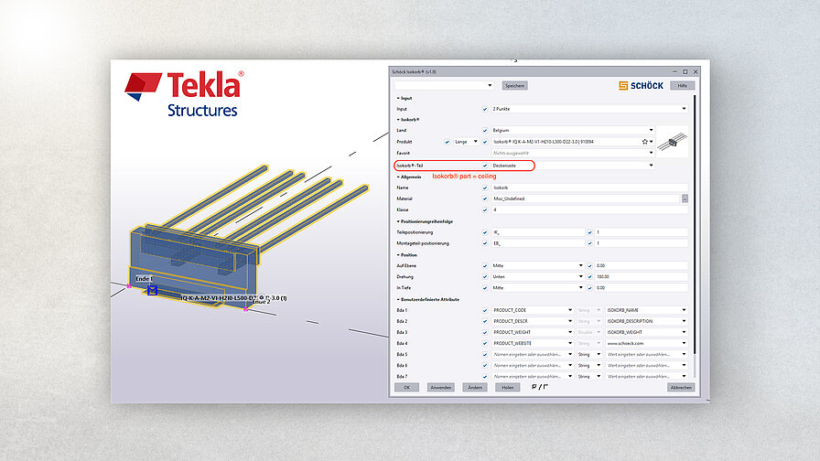This screenshot has height=461, width=820.
Task: Open the Land Belgium dropdown
Action: click(573, 130)
